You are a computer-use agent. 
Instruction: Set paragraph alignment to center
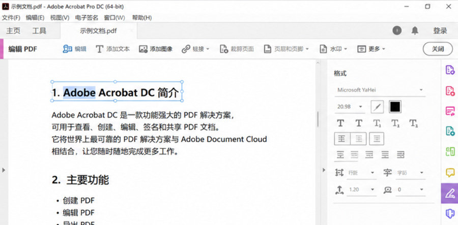pos(354,155)
